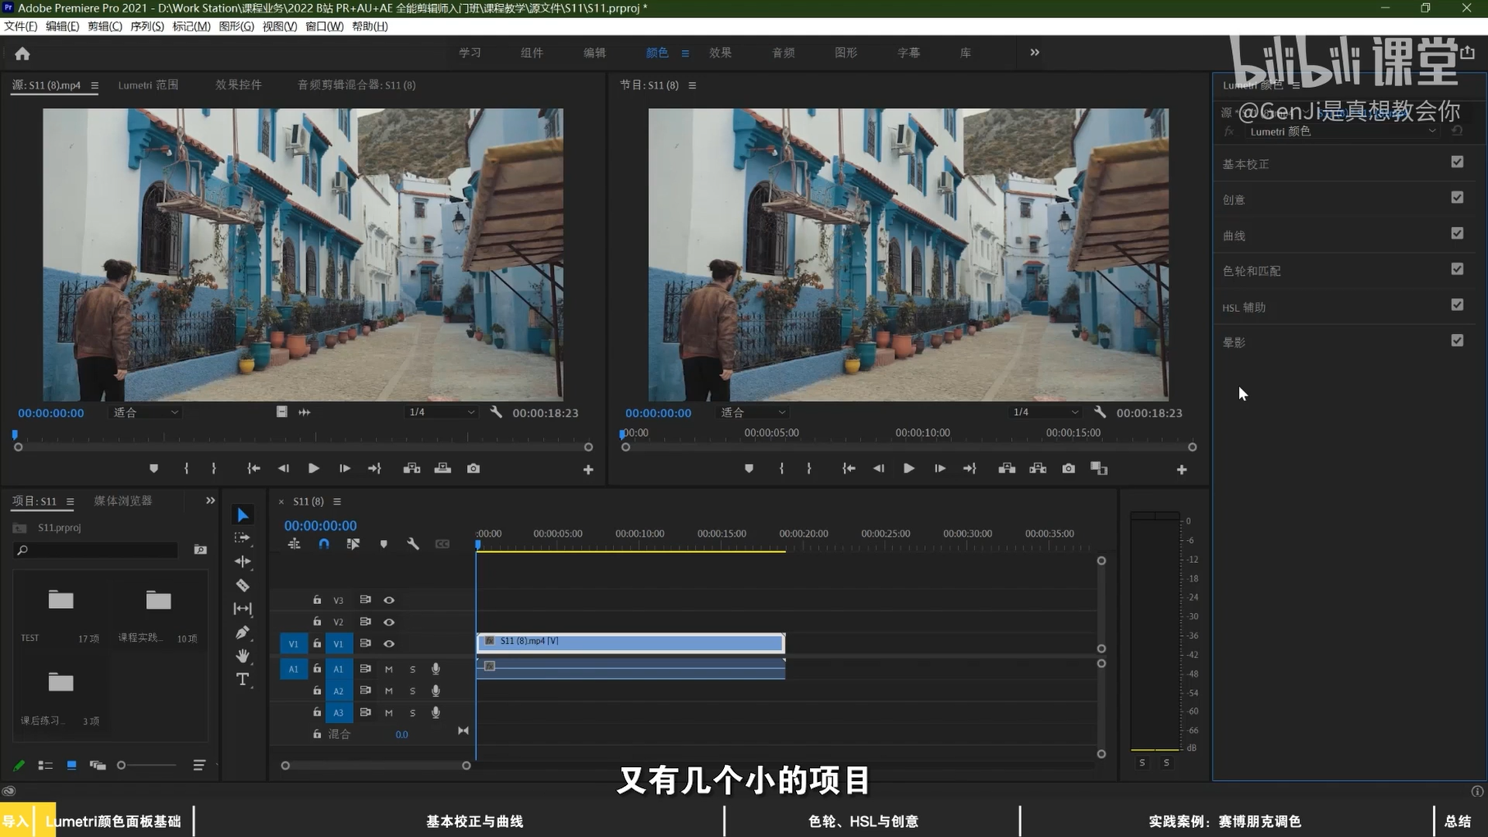Switch project panel to list view
The width and height of the screenshot is (1488, 837).
pyautogui.click(x=45, y=766)
